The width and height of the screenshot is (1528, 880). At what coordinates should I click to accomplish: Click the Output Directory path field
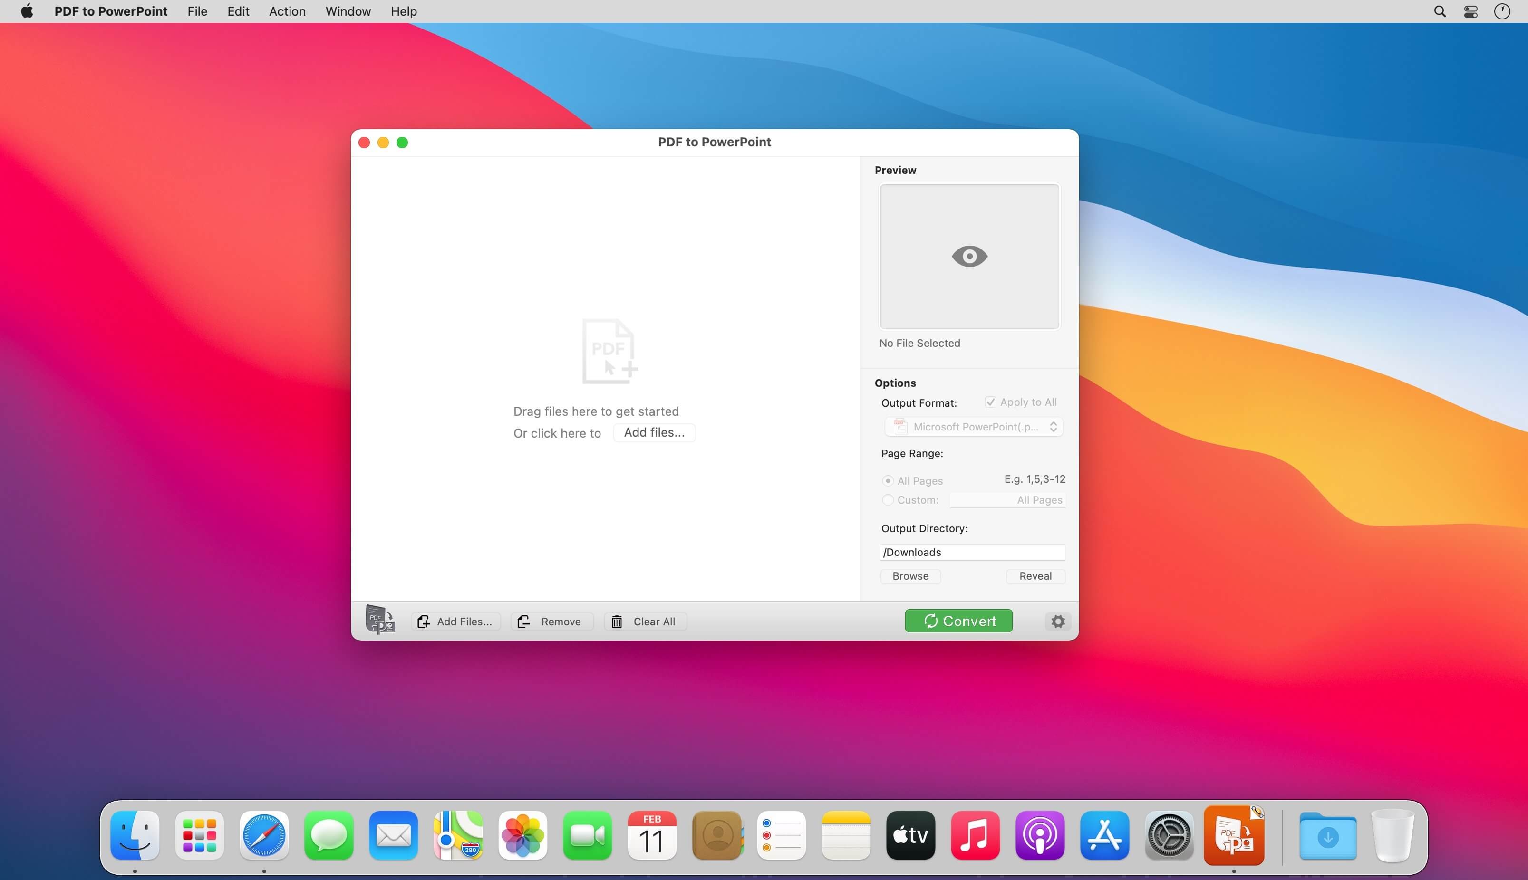point(972,552)
